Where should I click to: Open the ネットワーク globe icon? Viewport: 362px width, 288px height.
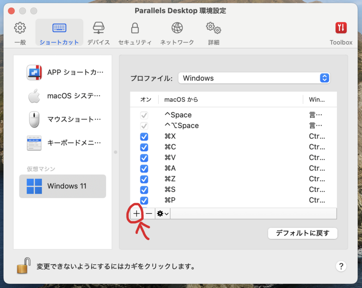coord(177,28)
